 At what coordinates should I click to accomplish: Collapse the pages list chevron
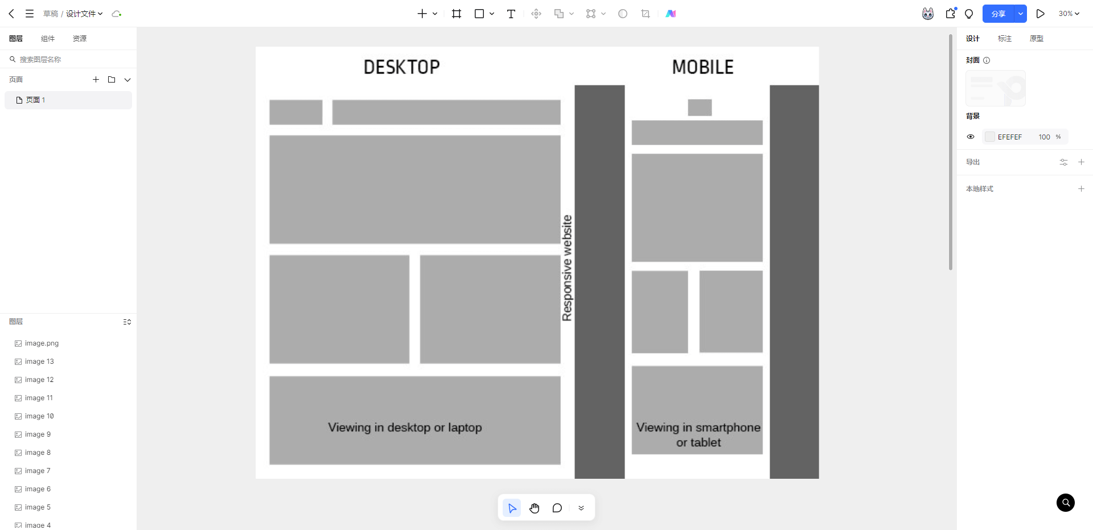click(x=128, y=80)
